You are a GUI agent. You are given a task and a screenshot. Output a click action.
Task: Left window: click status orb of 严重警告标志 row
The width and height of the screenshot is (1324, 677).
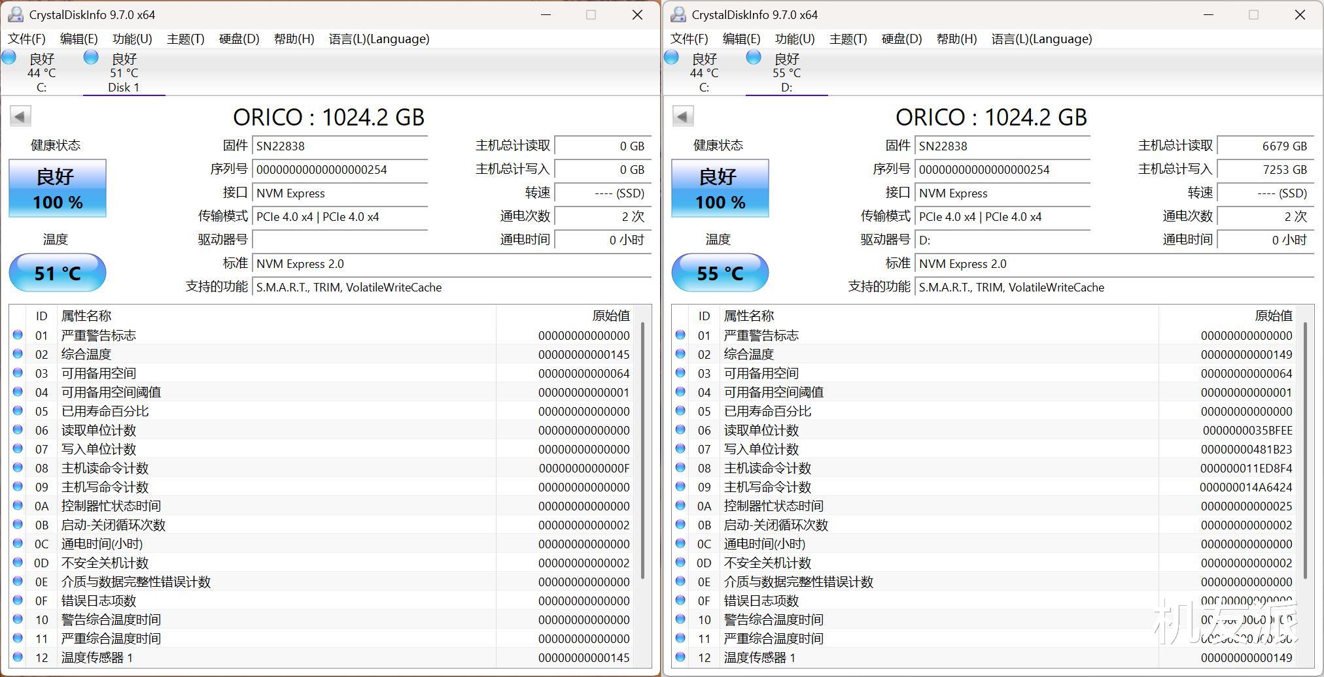pos(18,335)
